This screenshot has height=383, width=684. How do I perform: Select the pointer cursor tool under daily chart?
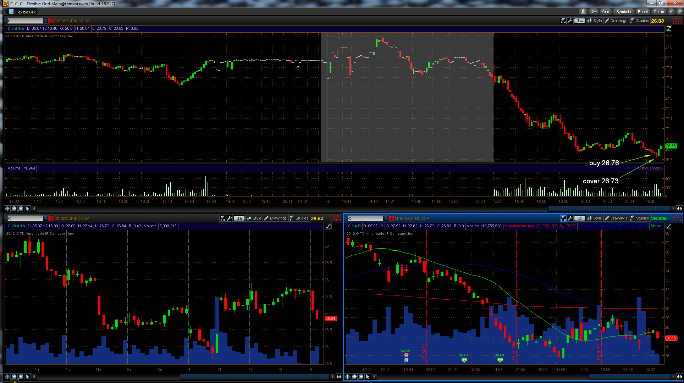coord(368,377)
